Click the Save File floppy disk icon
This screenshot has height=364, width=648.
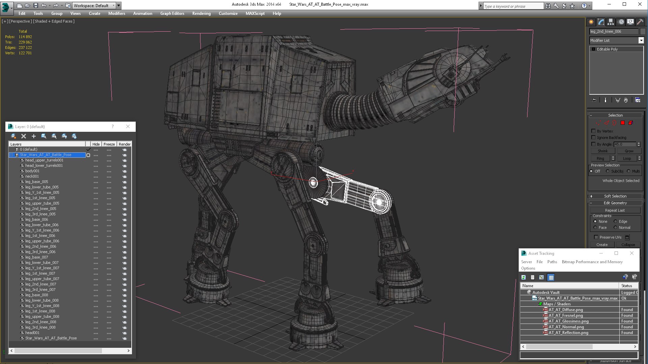click(x=35, y=6)
